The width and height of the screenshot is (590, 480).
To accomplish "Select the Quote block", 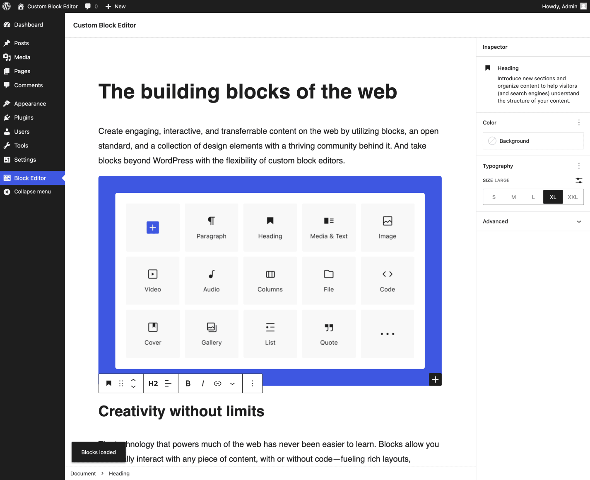I will [328, 334].
